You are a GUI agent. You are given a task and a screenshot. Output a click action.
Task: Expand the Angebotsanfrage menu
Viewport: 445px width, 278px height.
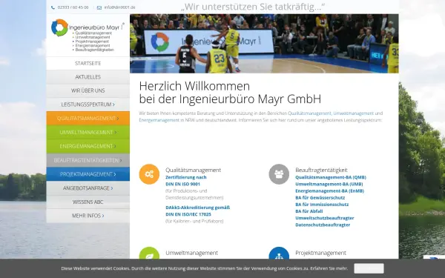coord(88,188)
